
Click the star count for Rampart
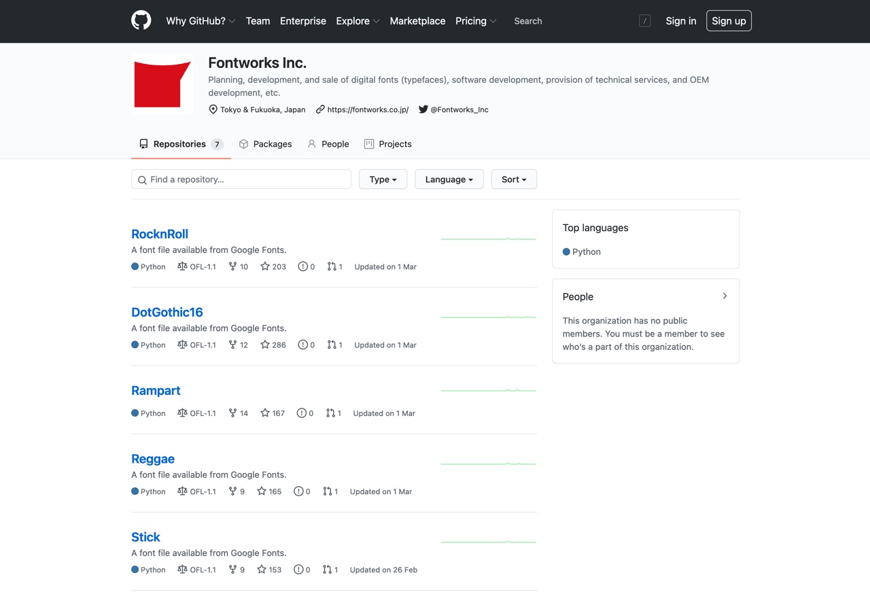[273, 413]
